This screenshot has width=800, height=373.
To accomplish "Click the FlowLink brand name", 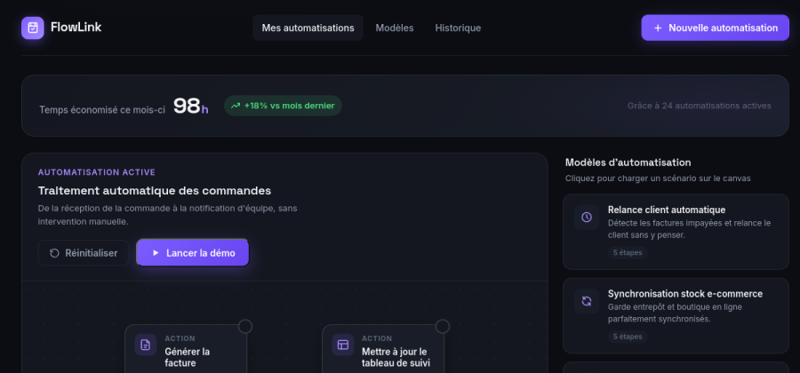I will [76, 28].
